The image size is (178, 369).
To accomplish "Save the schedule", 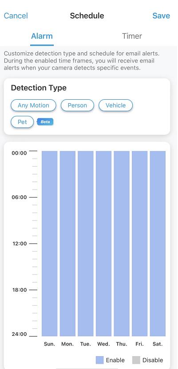I will (161, 16).
